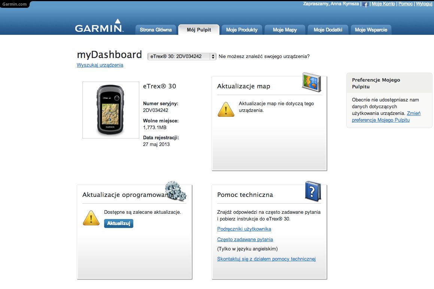Click 'Dostępne są zalecane aktualizacje.' text

click(143, 212)
